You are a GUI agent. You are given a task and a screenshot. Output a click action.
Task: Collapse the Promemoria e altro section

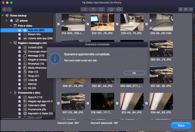tap(11, 93)
